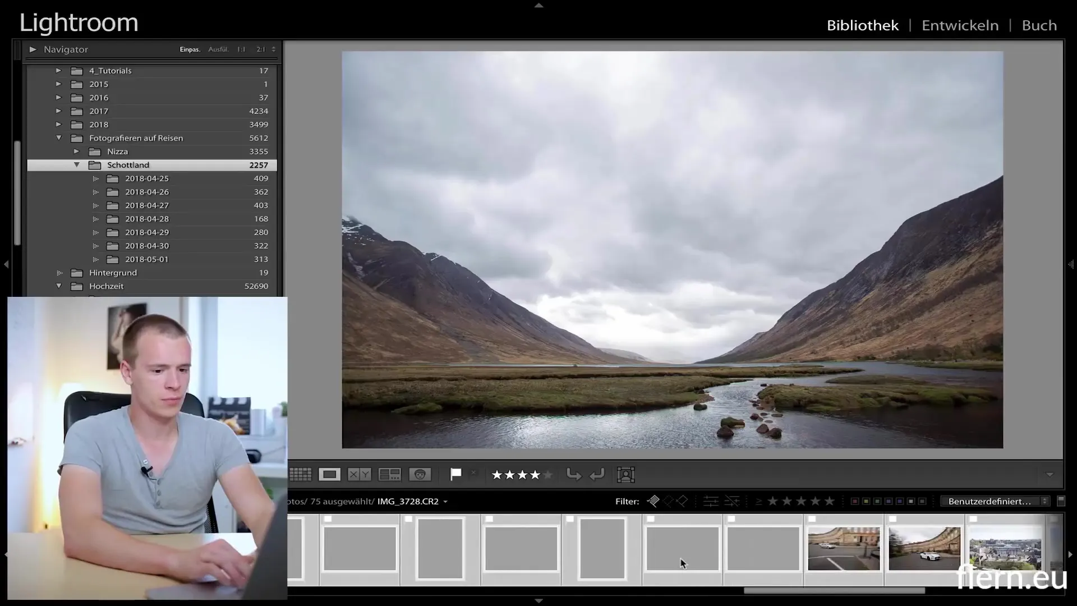Filter by flagged photos
The image size is (1077, 606).
[x=653, y=501]
